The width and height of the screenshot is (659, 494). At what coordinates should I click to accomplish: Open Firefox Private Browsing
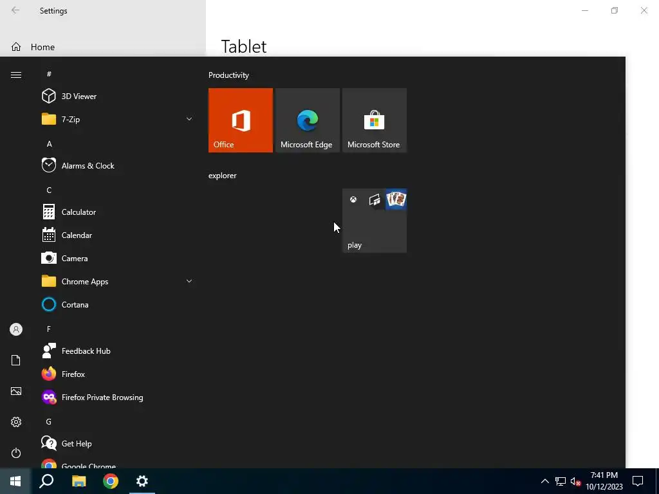coord(117,398)
